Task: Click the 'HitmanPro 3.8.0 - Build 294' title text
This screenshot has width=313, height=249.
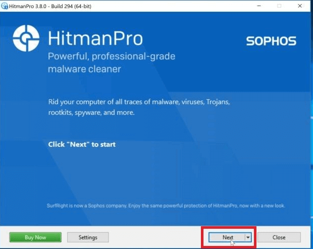Action: pos(50,6)
